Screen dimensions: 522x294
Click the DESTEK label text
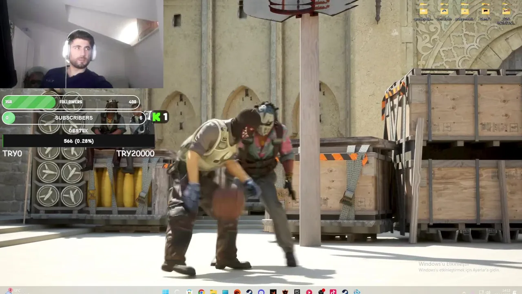coord(78,131)
